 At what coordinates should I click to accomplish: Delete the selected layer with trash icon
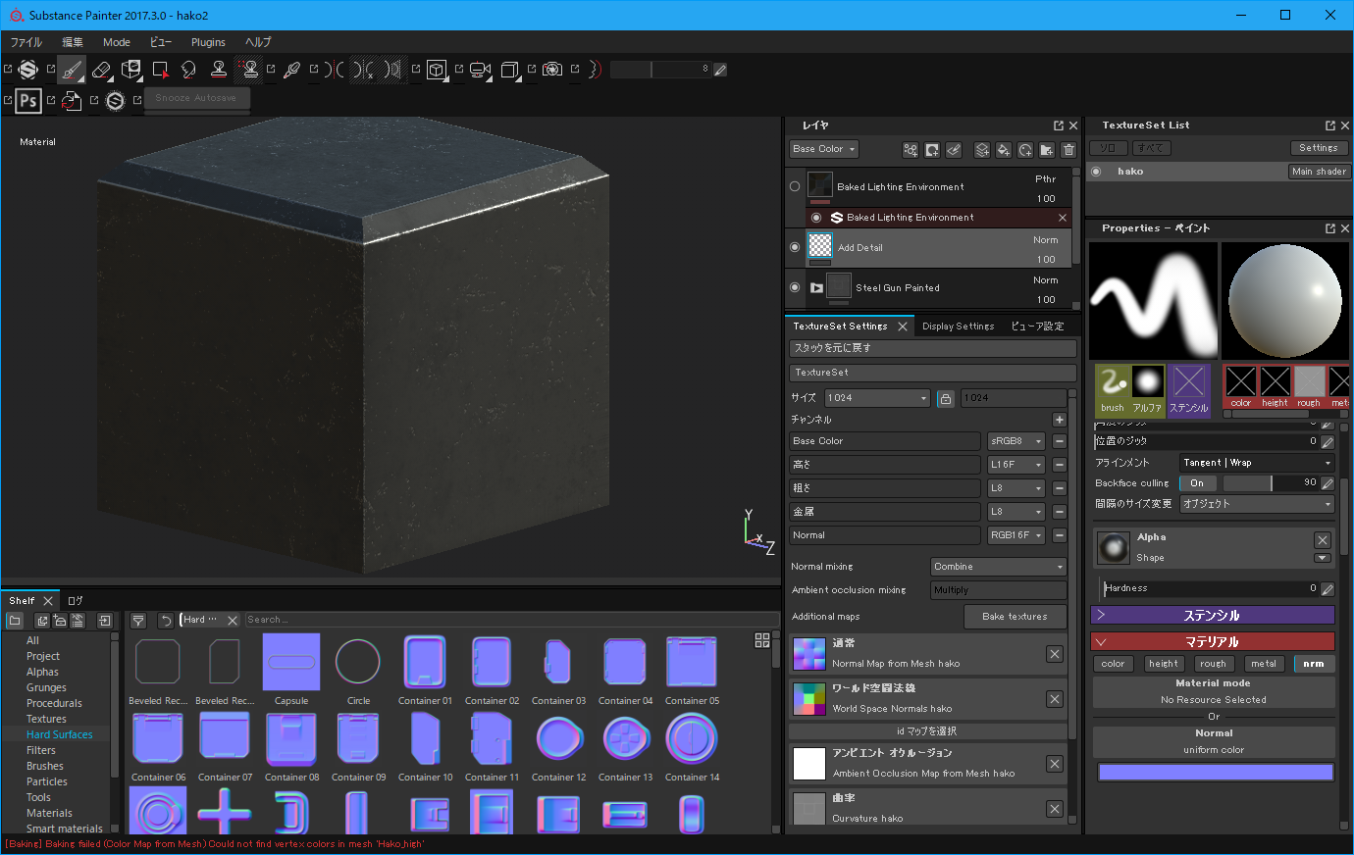tap(1068, 150)
